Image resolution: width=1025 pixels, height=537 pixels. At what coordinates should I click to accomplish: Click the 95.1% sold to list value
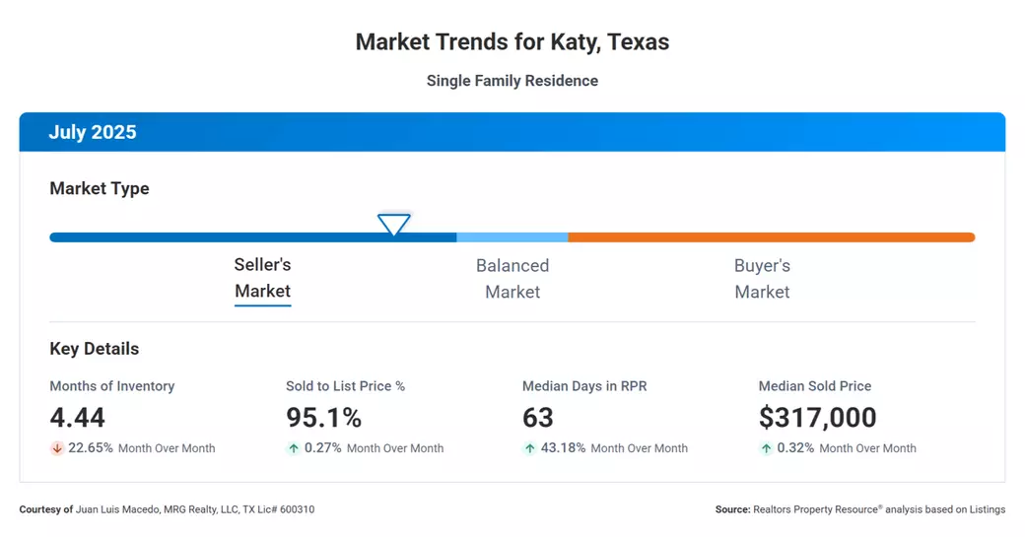point(323,418)
